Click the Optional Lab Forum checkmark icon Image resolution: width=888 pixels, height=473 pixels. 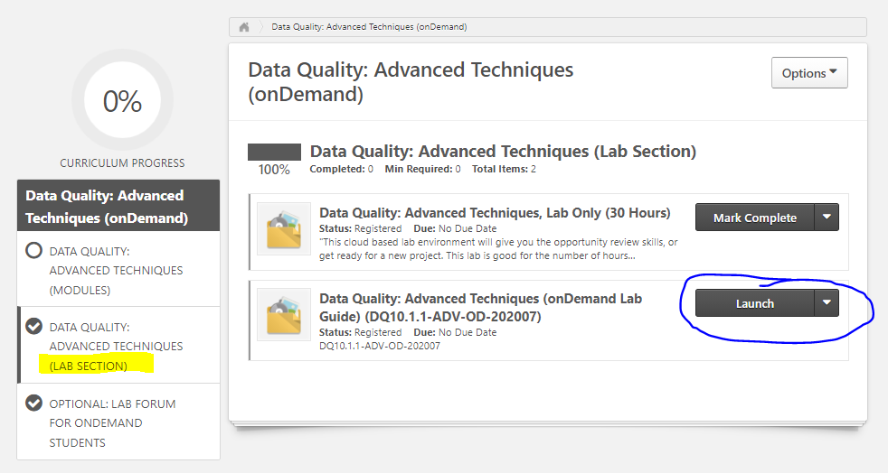34,403
